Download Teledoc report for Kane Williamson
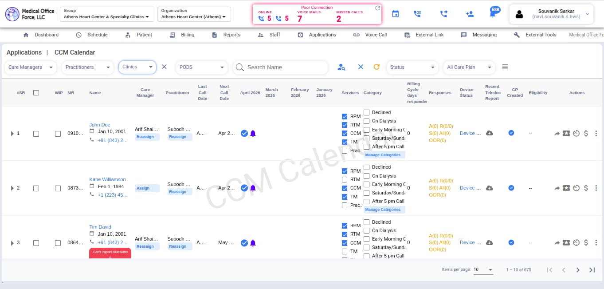Image resolution: width=604 pixels, height=289 pixels. click(490, 188)
